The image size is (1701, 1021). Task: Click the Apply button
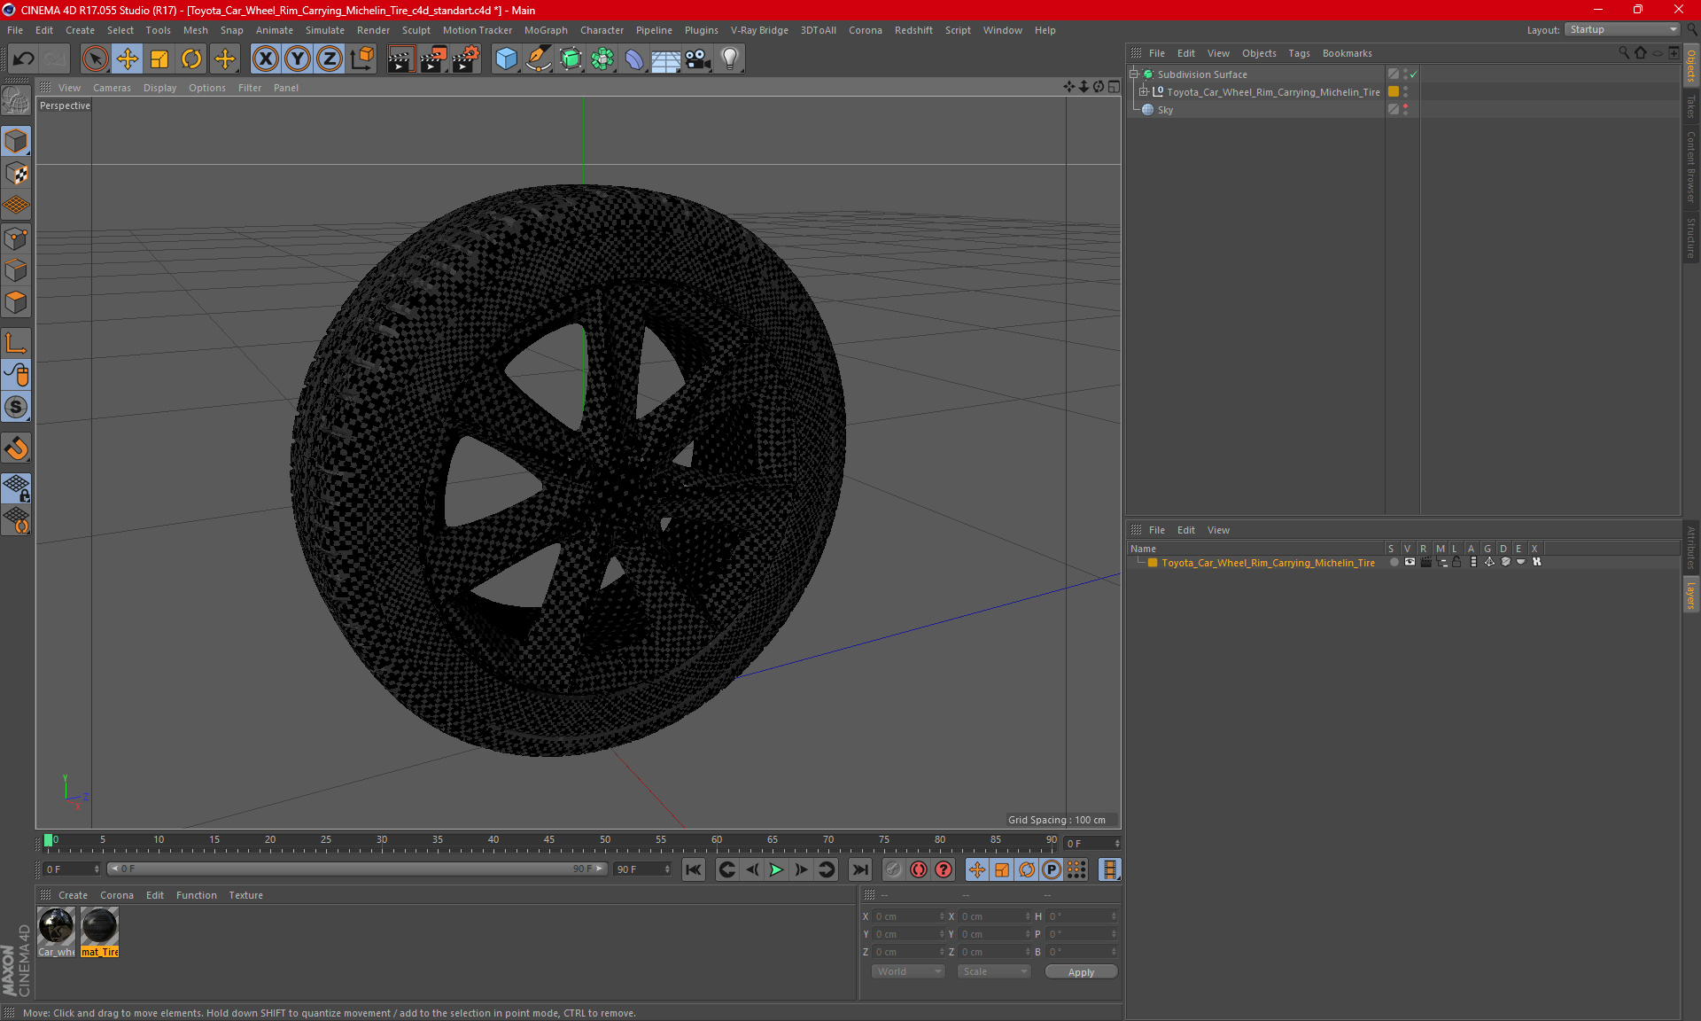coord(1081,971)
